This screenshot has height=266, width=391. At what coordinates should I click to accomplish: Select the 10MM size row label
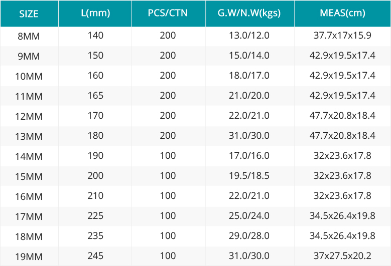tap(29, 76)
